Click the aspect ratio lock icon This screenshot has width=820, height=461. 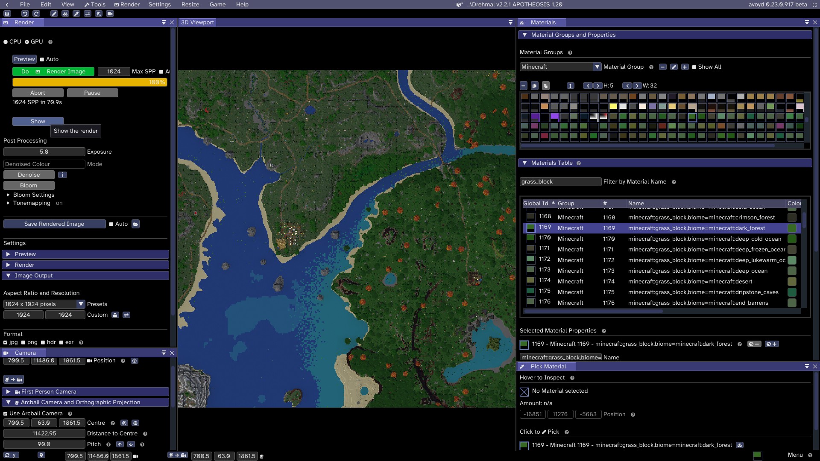pos(115,315)
